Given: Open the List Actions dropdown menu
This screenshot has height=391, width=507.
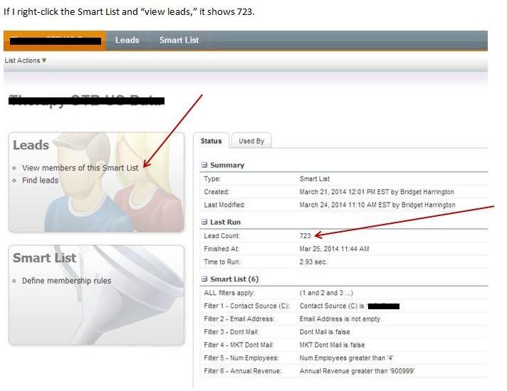Looking at the screenshot, I should tap(25, 61).
